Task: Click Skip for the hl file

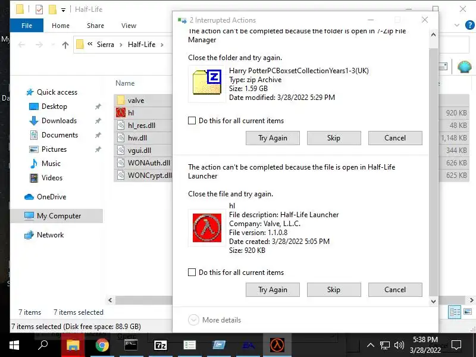Action: tap(334, 290)
